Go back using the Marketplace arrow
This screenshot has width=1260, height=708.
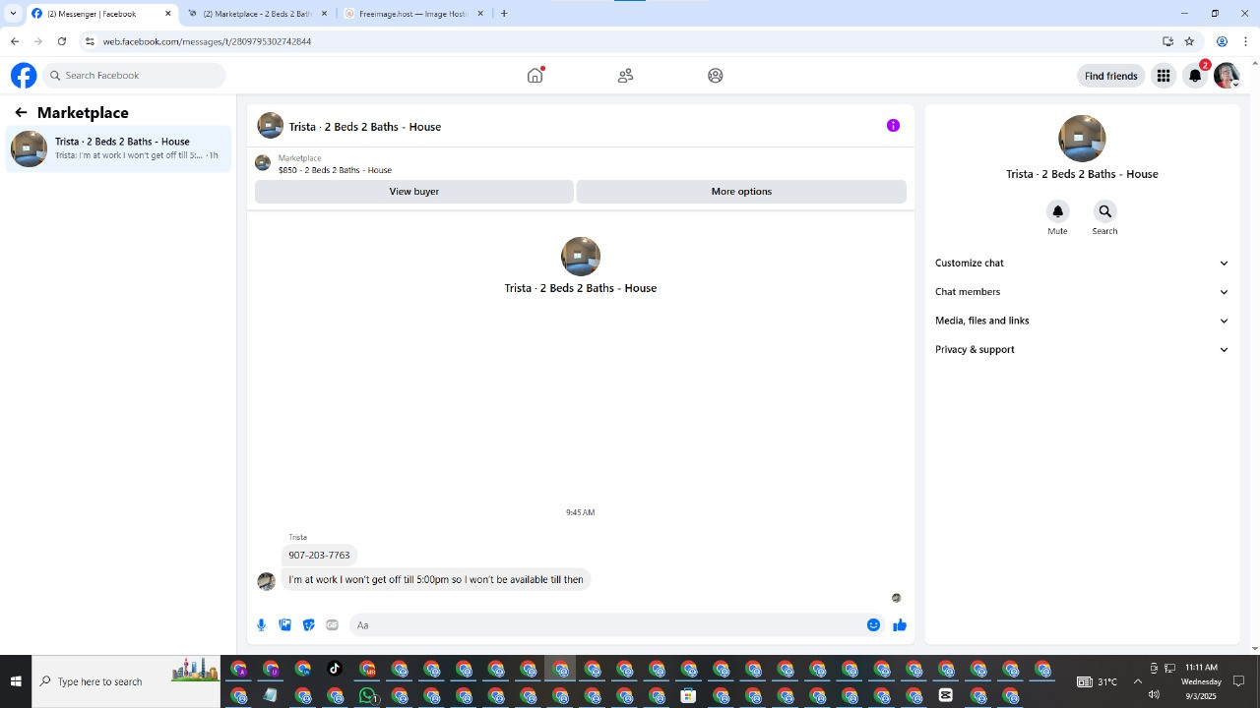(x=21, y=113)
